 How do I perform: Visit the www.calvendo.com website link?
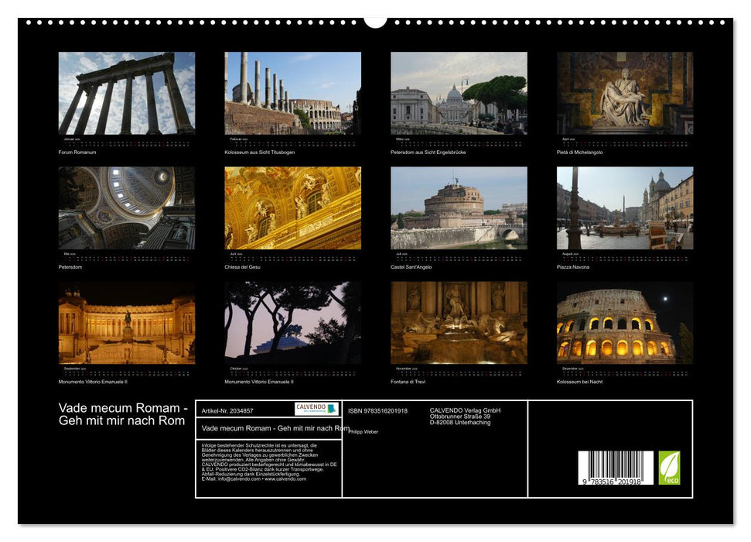point(285,479)
